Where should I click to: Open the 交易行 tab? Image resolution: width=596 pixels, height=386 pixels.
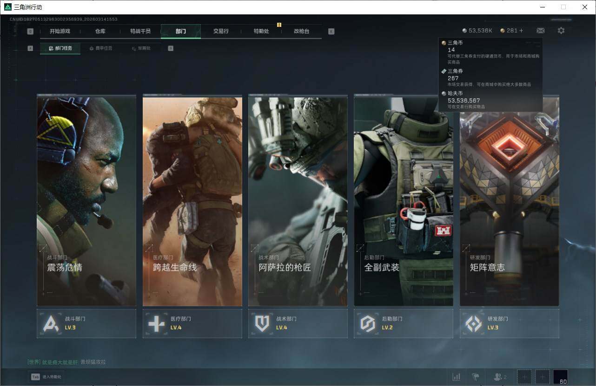[x=221, y=31]
